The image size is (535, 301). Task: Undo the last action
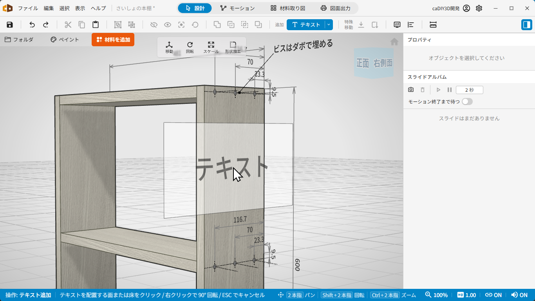(32, 25)
